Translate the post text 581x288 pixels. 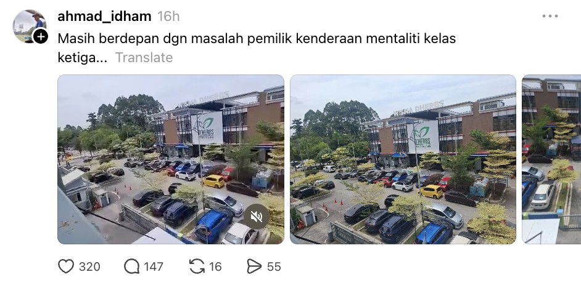144,58
